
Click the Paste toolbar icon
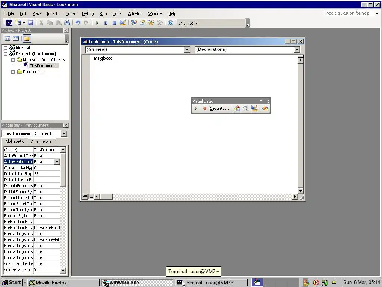coord(59,23)
